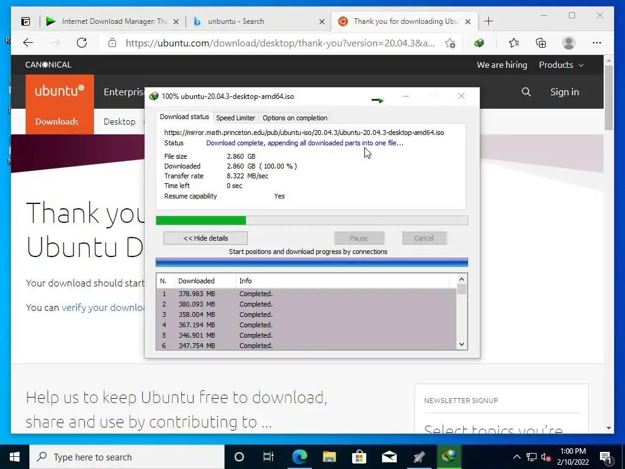The height and width of the screenshot is (469, 625).
Task: Open the IDM icon on the taskbar
Action: [449, 457]
